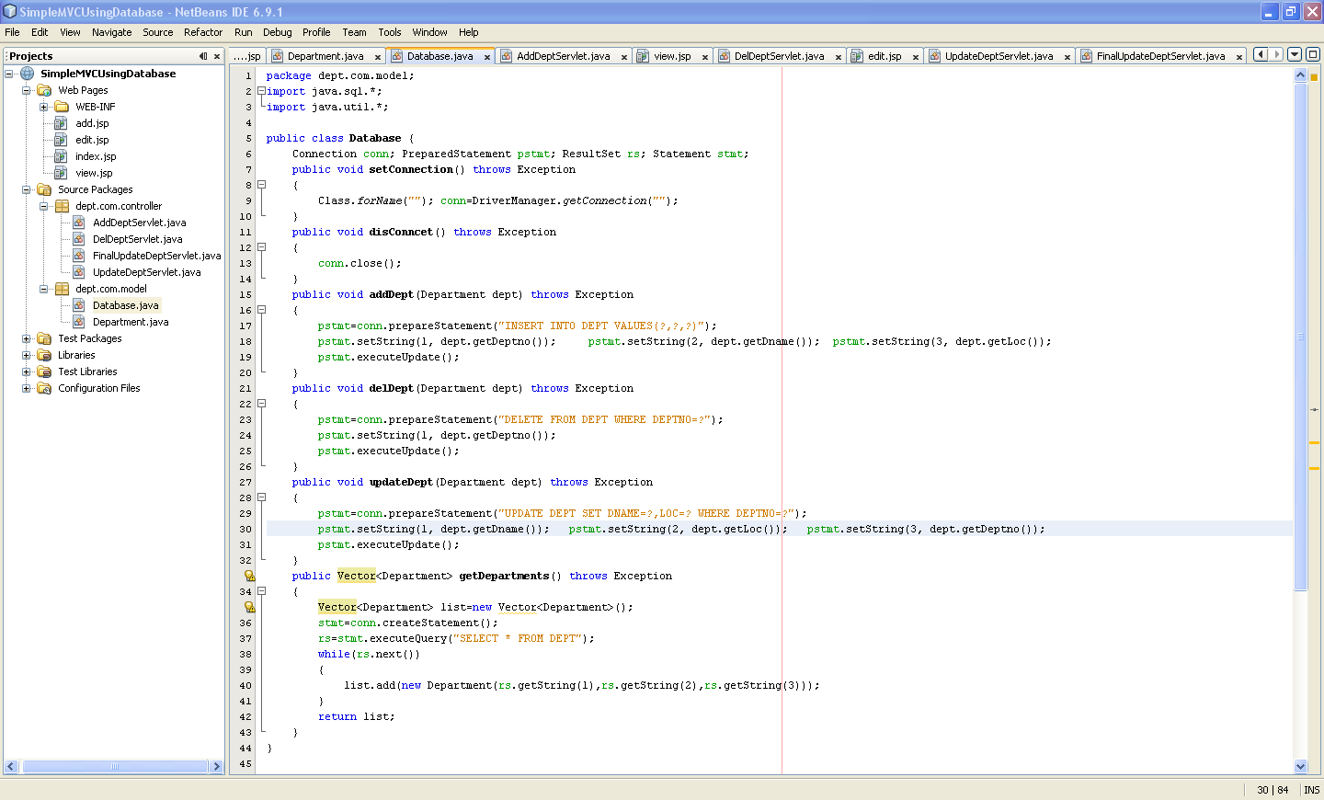
Task: Close the Database.java editor tab
Action: click(x=486, y=55)
